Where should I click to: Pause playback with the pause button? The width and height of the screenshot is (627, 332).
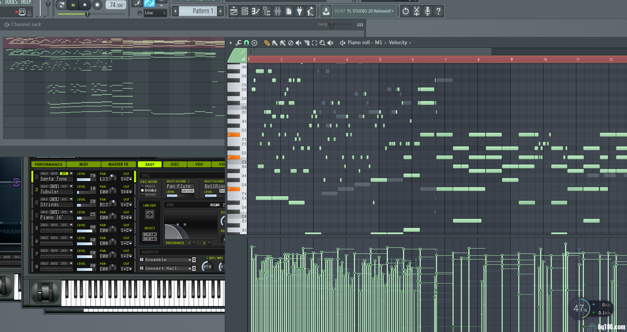[73, 5]
